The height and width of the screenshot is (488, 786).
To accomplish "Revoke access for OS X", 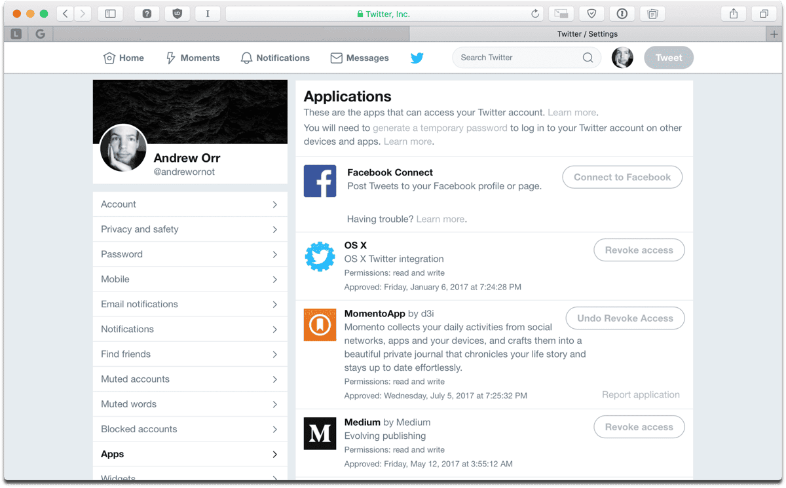I will pyautogui.click(x=639, y=250).
